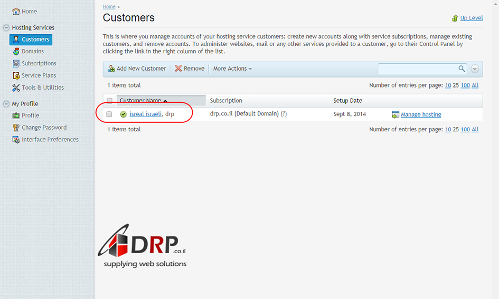Click the Domains globe icon
Image resolution: width=499 pixels, height=299 pixels.
[16, 52]
